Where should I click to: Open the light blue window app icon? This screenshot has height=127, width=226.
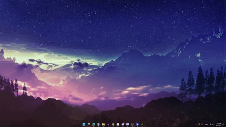[x=128, y=124]
